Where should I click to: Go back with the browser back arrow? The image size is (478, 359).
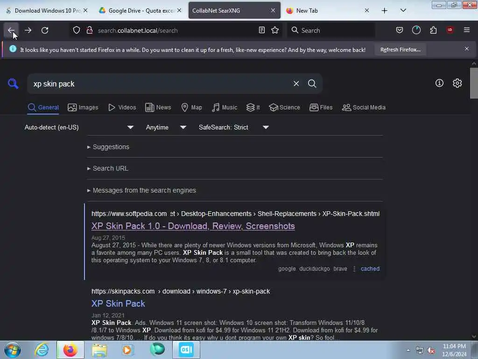[x=11, y=30]
